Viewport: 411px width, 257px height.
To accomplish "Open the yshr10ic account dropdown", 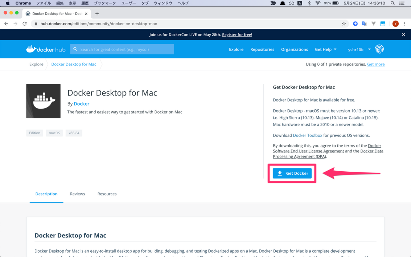I will pyautogui.click(x=359, y=50).
